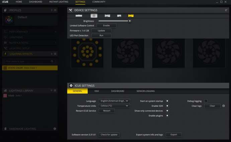Open the Temperature Units dropdown
231x142 pixels.
[x=114, y=106]
